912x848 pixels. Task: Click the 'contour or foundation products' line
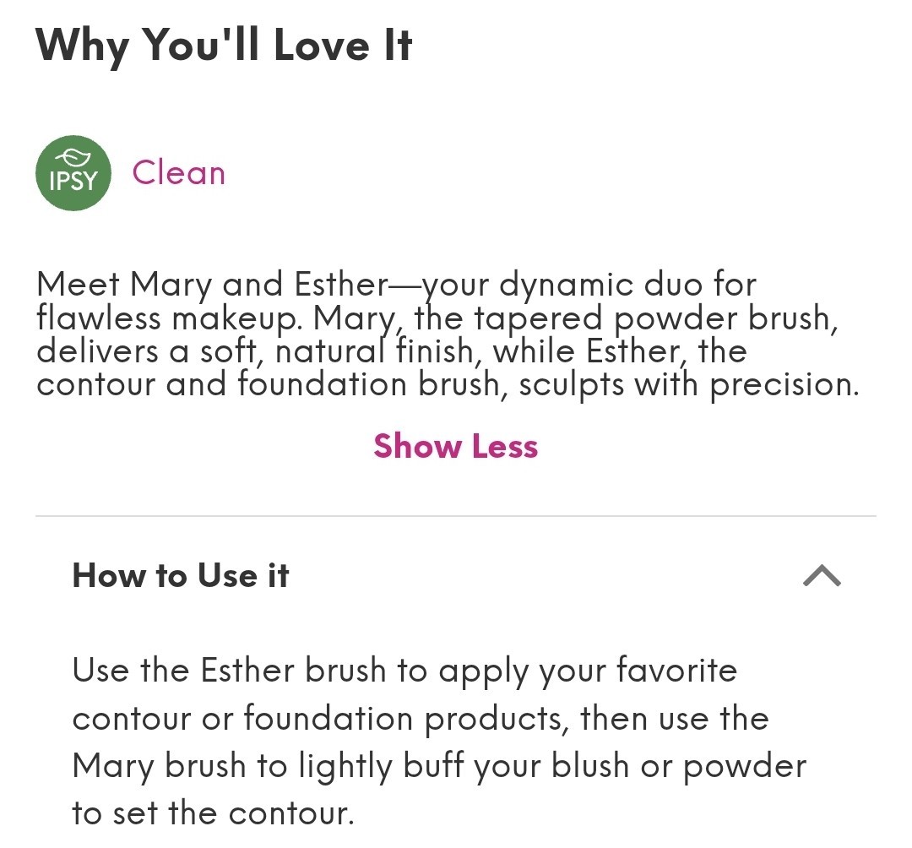click(421, 719)
